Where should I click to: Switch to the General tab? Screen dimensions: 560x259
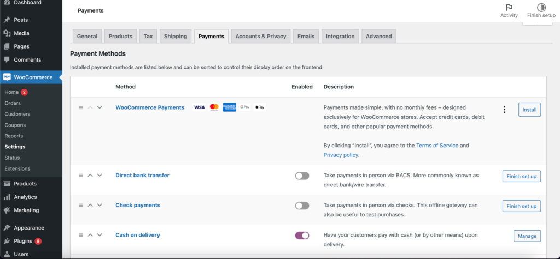(x=87, y=37)
